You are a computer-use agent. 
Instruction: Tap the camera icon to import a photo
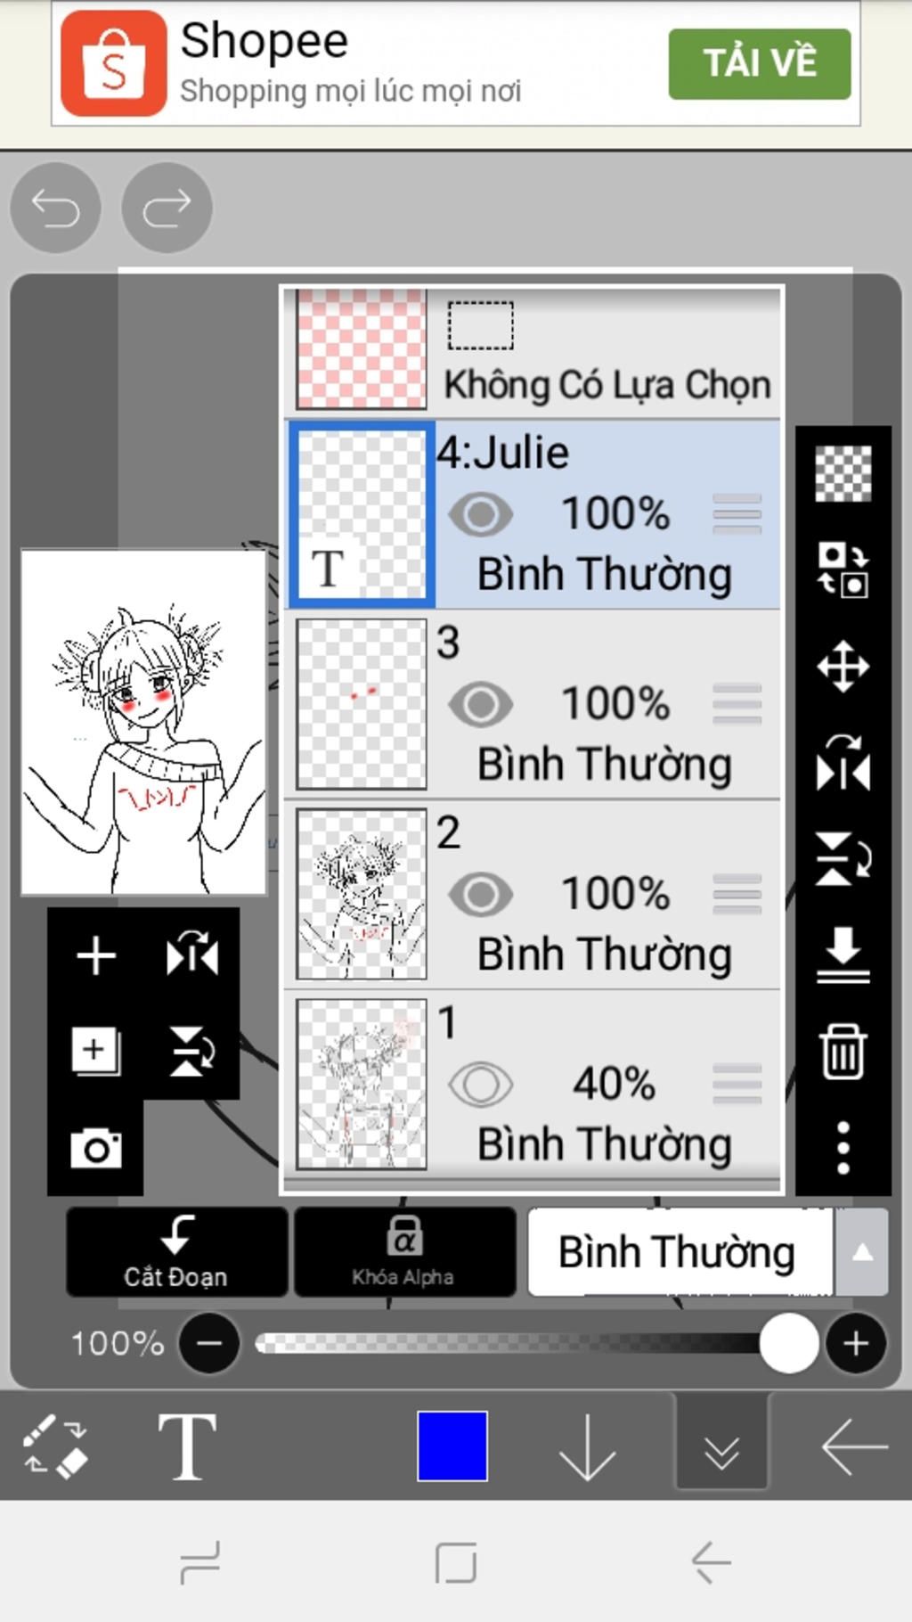pyautogui.click(x=96, y=1148)
